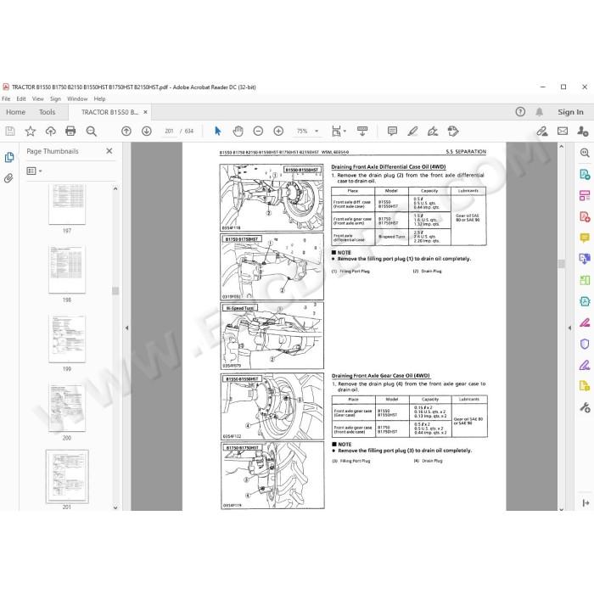Image resolution: width=594 pixels, height=594 pixels.
Task: Close the Page Thumbnails panel
Action: tap(109, 151)
